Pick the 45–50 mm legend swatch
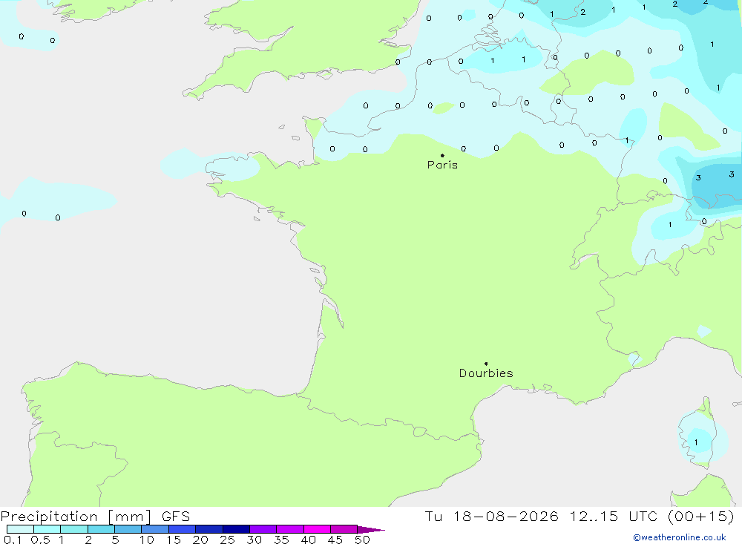The image size is (742, 544). pyautogui.click(x=344, y=529)
